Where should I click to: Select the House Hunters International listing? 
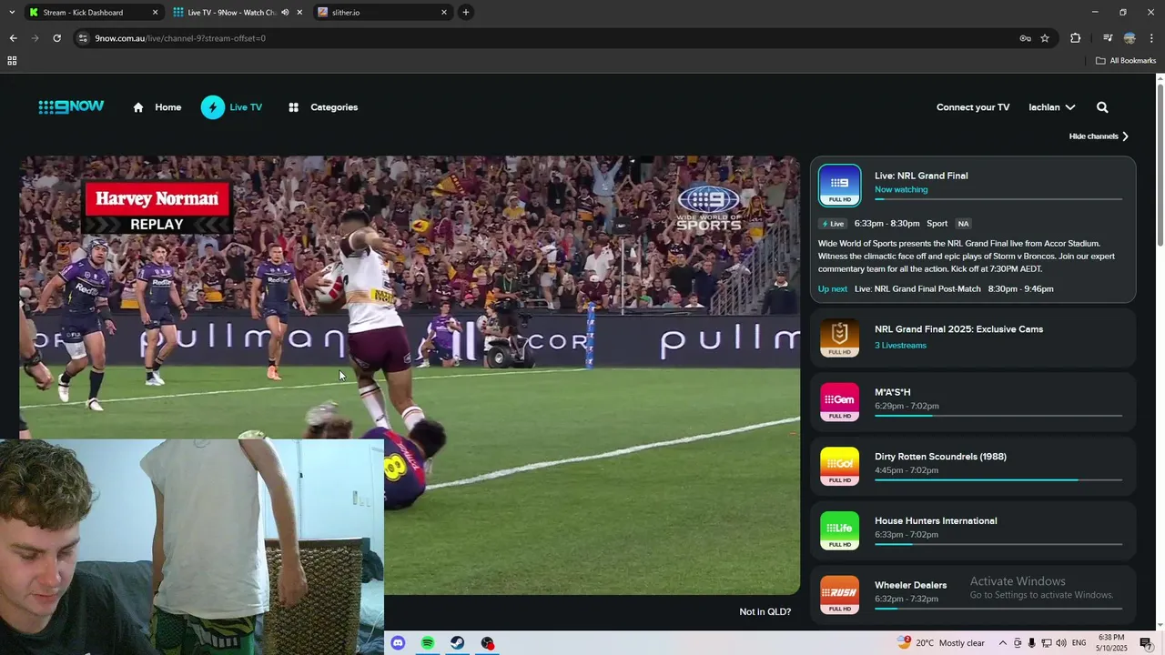[x=973, y=530]
